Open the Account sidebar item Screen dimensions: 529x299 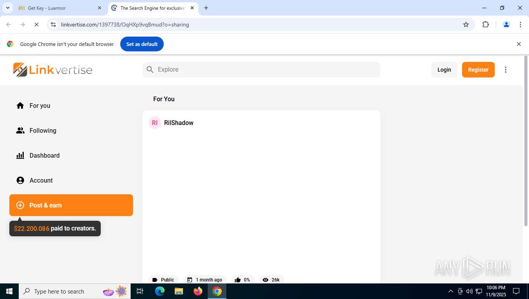pos(71,180)
